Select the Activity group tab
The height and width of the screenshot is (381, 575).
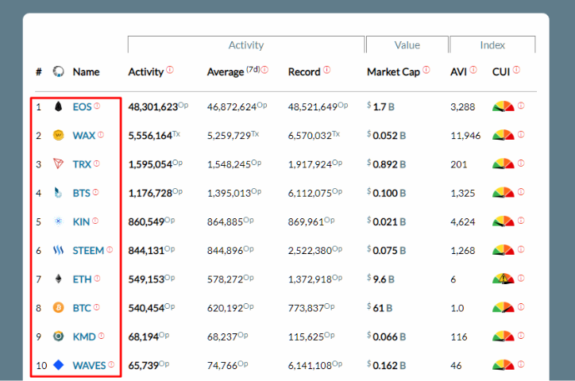246,44
